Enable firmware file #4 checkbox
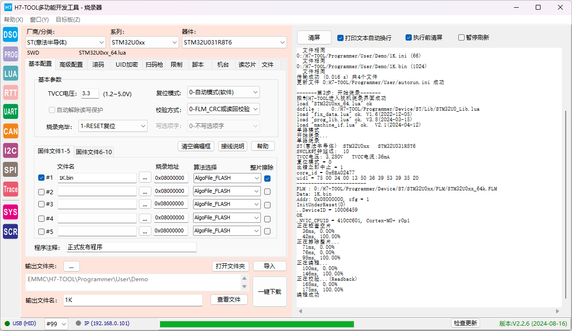 coord(41,218)
